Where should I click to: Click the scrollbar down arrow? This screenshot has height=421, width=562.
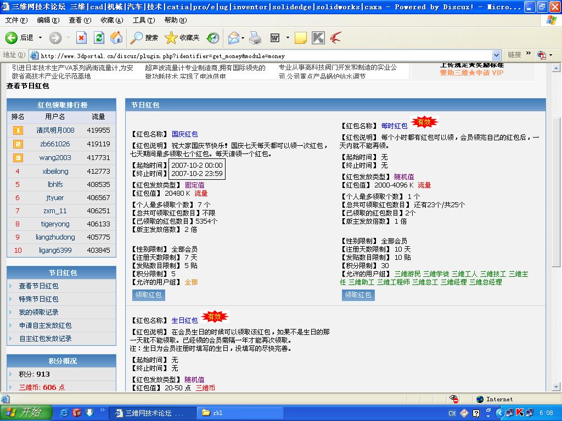coord(556,386)
